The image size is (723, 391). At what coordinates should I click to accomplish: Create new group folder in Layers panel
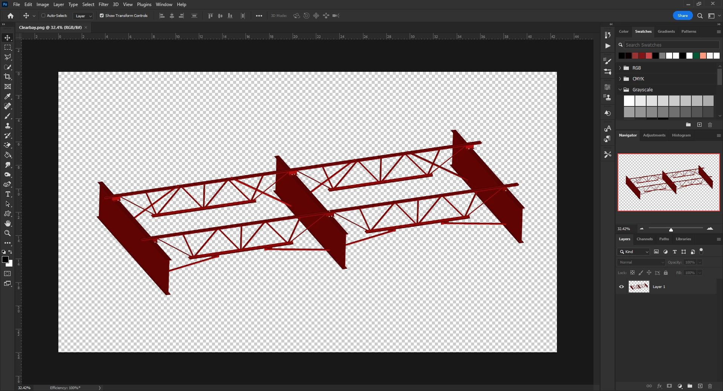click(690, 386)
